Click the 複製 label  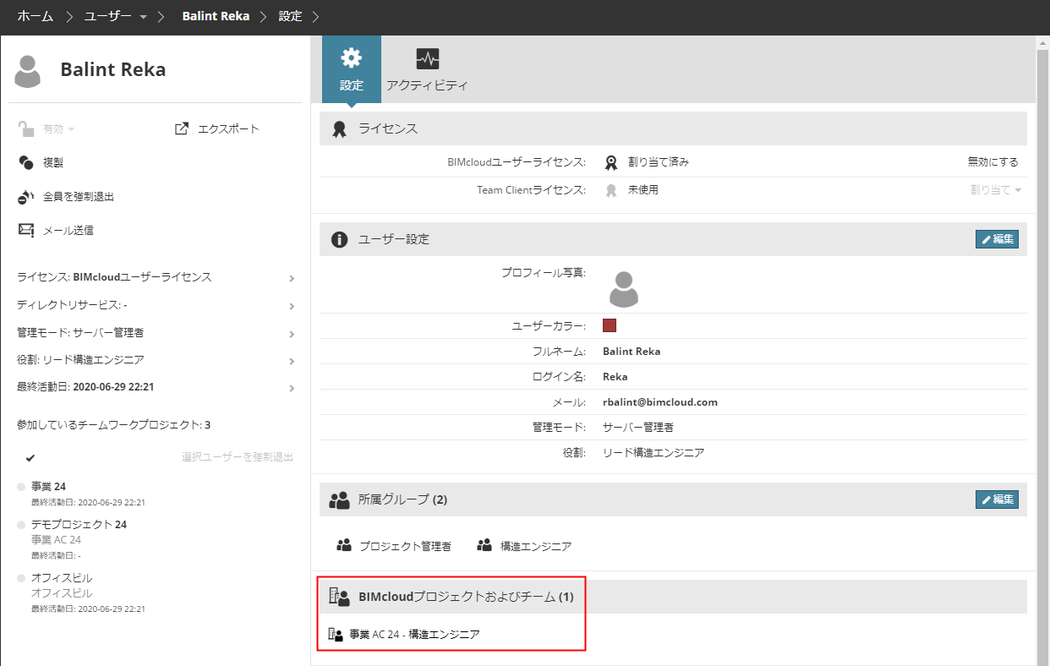click(x=53, y=162)
